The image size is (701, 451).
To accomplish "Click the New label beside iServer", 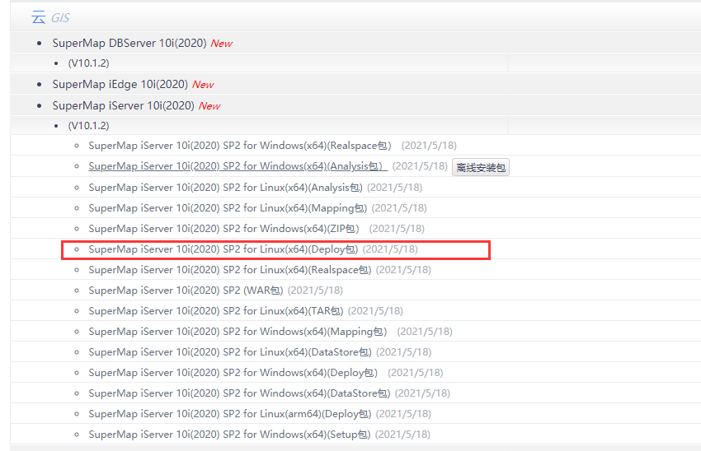I will point(209,106).
